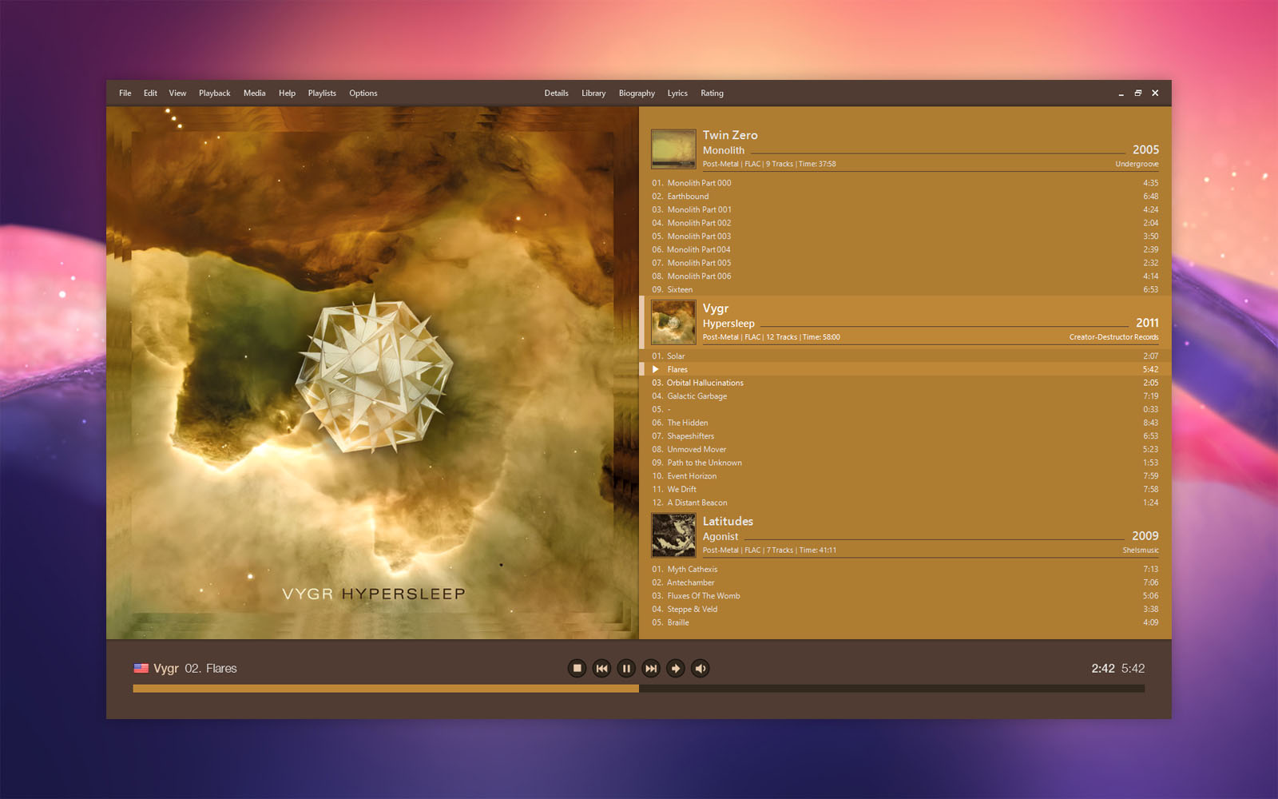The width and height of the screenshot is (1278, 799).
Task: Switch to the Details tab
Action: point(556,93)
